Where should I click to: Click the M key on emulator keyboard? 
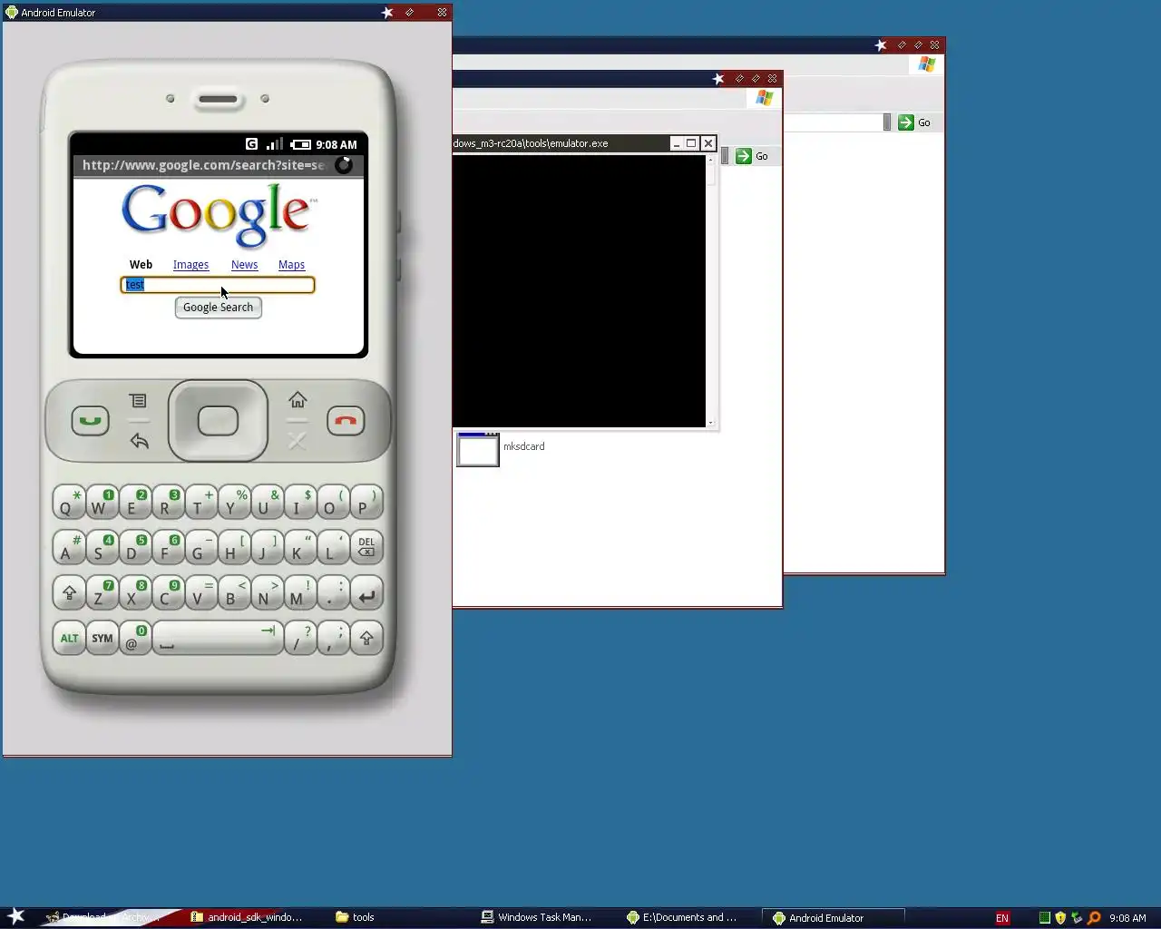[299, 594]
